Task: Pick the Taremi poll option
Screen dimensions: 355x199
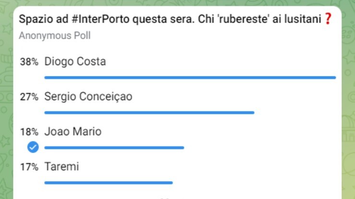Action: point(61,166)
